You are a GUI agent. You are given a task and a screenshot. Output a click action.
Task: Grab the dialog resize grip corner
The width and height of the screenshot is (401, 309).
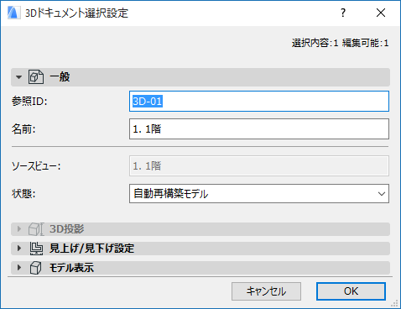click(x=395, y=303)
